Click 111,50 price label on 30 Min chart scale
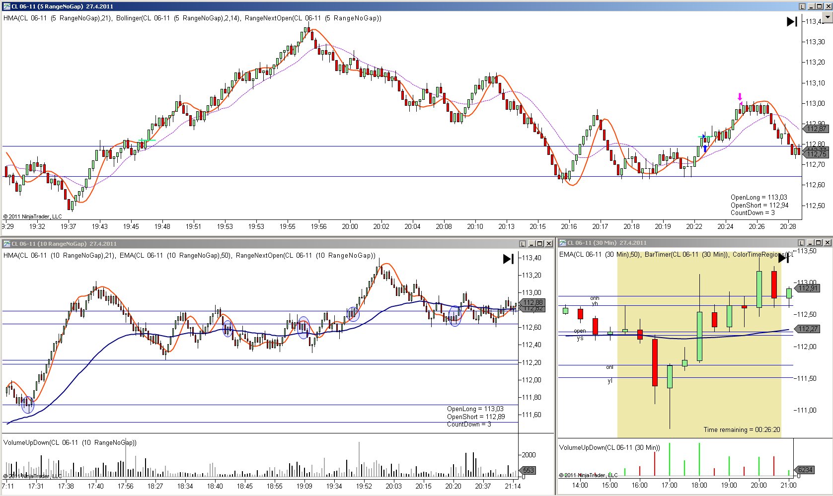Screen dimensions: 833x496 [806, 378]
